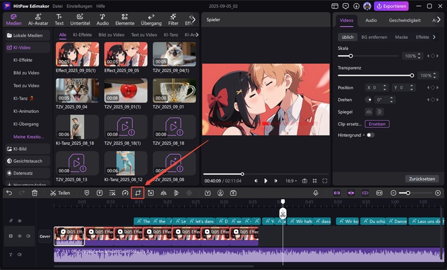Click the Drehen angle stepper
447x270 pixels.
tap(391, 100)
